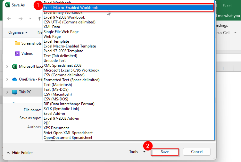Open Focus Cell dropdown arrow in Excel ribbon

(x=235, y=33)
